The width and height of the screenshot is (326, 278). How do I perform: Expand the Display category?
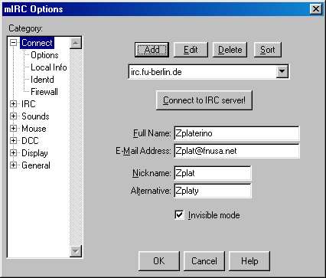click(13, 153)
